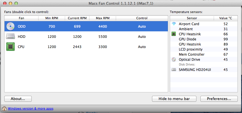This screenshot has width=242, height=113.
Task: Open Preferences
Action: [219, 99]
